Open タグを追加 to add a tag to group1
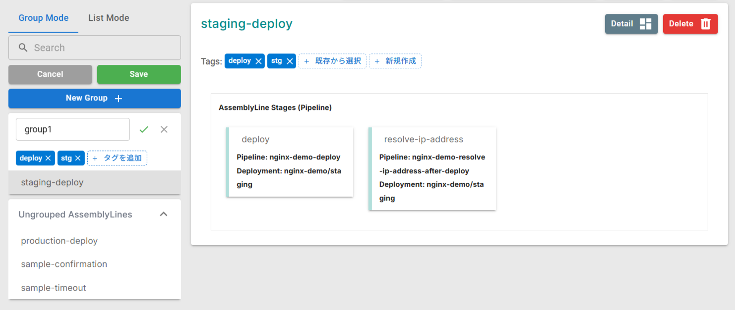Image resolution: width=735 pixels, height=310 pixels. [117, 158]
